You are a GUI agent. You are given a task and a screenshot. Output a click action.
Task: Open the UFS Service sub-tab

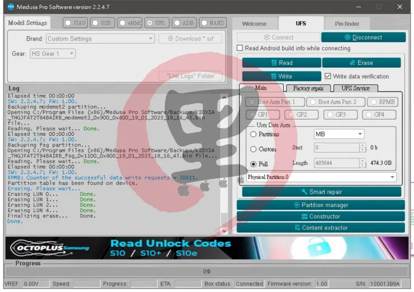tap(355, 88)
